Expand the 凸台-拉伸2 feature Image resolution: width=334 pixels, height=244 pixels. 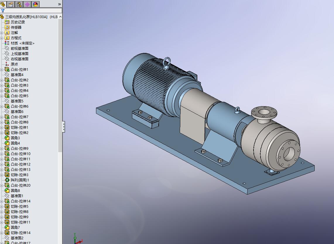tap(2, 80)
